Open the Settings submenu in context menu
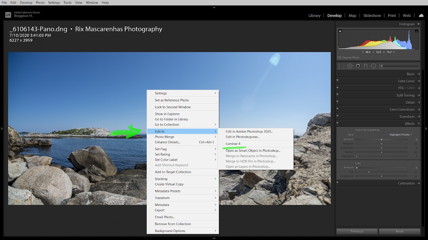The image size is (428, 240). 182,93
